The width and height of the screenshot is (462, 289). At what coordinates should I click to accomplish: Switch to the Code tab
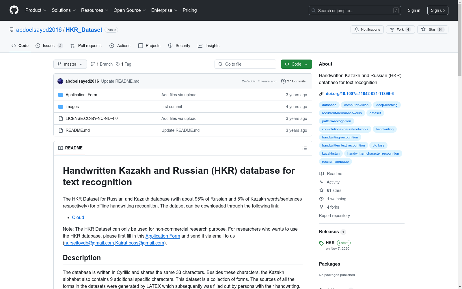pos(20,46)
